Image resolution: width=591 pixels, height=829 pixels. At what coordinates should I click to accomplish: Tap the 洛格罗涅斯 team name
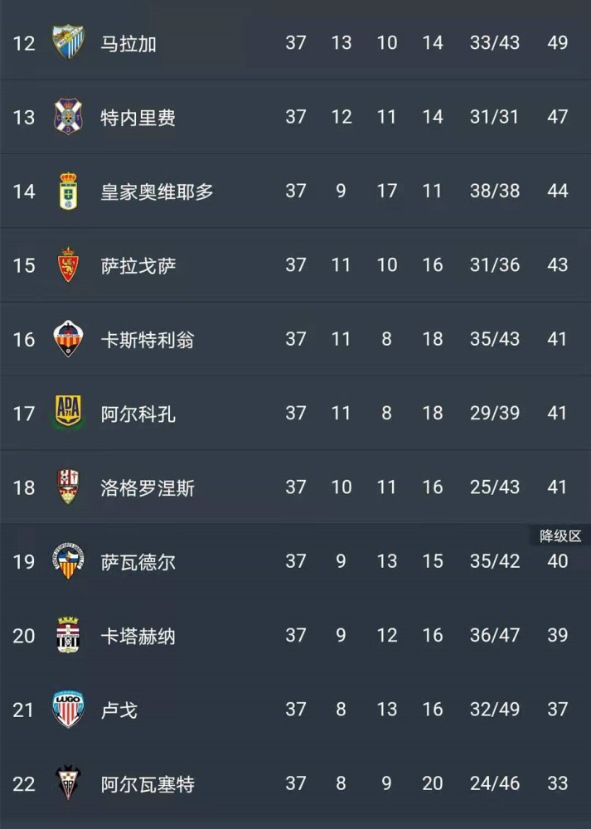148,487
